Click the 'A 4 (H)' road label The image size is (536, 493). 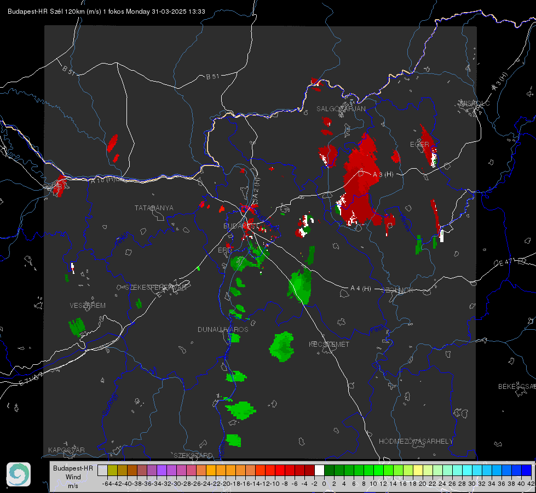[361, 289]
